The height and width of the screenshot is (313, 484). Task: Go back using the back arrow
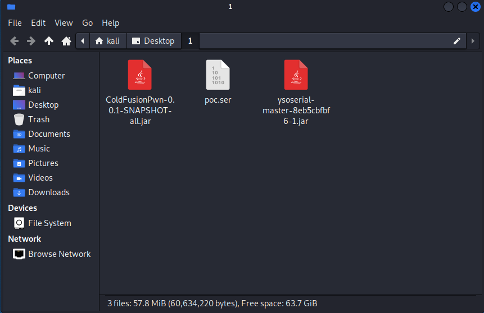click(x=14, y=41)
